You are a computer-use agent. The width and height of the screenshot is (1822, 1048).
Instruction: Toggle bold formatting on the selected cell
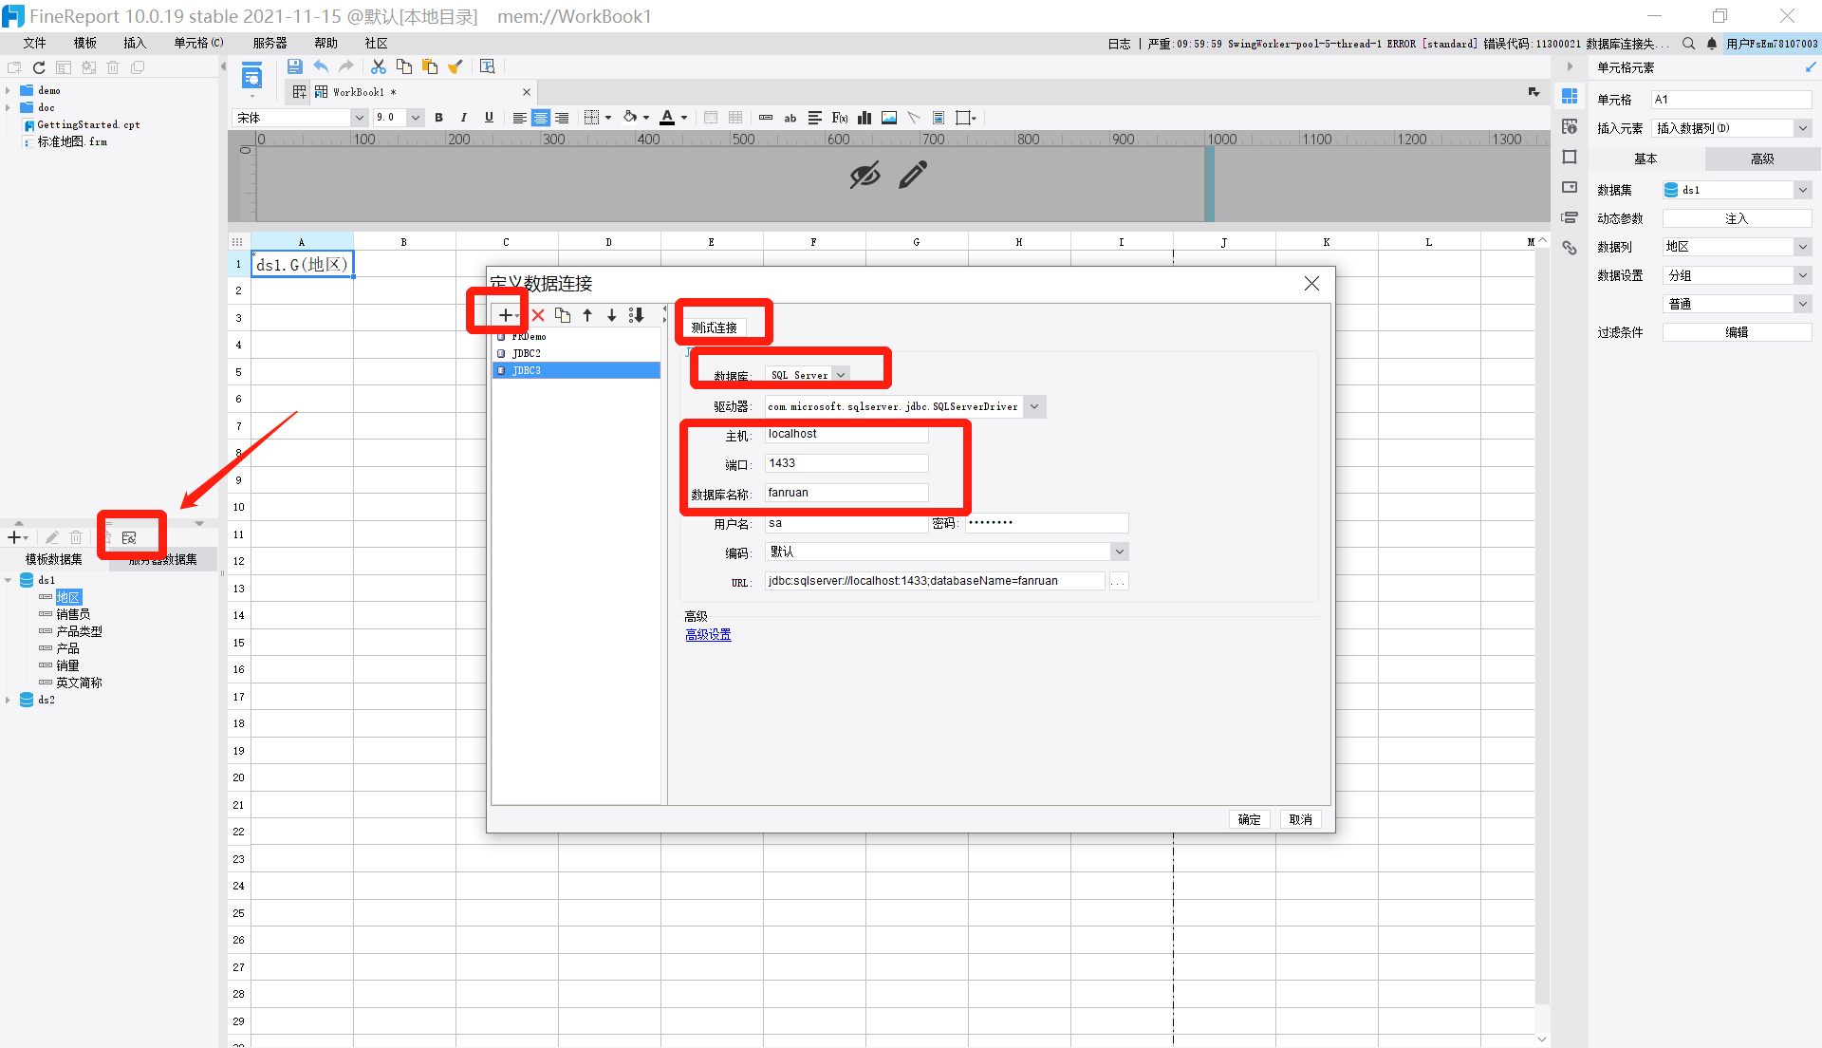pyautogui.click(x=438, y=117)
